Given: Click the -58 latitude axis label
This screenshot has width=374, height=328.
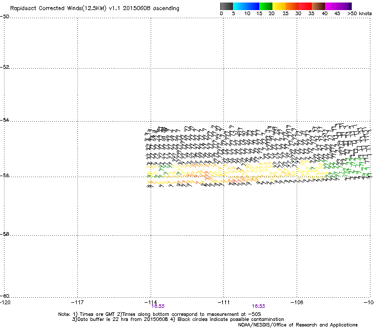Looking at the screenshot, I should point(5,234).
